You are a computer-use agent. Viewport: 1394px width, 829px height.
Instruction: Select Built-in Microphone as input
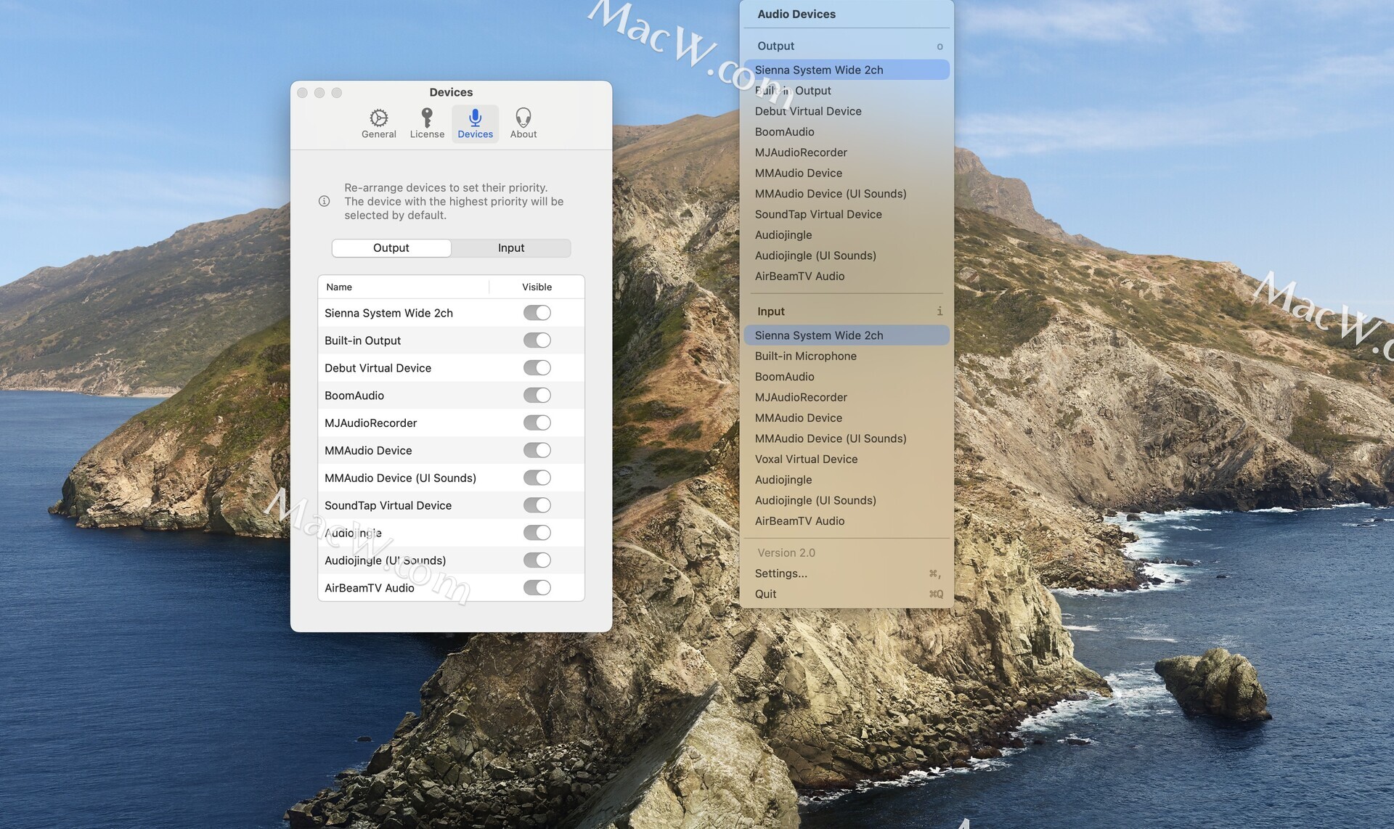point(805,356)
